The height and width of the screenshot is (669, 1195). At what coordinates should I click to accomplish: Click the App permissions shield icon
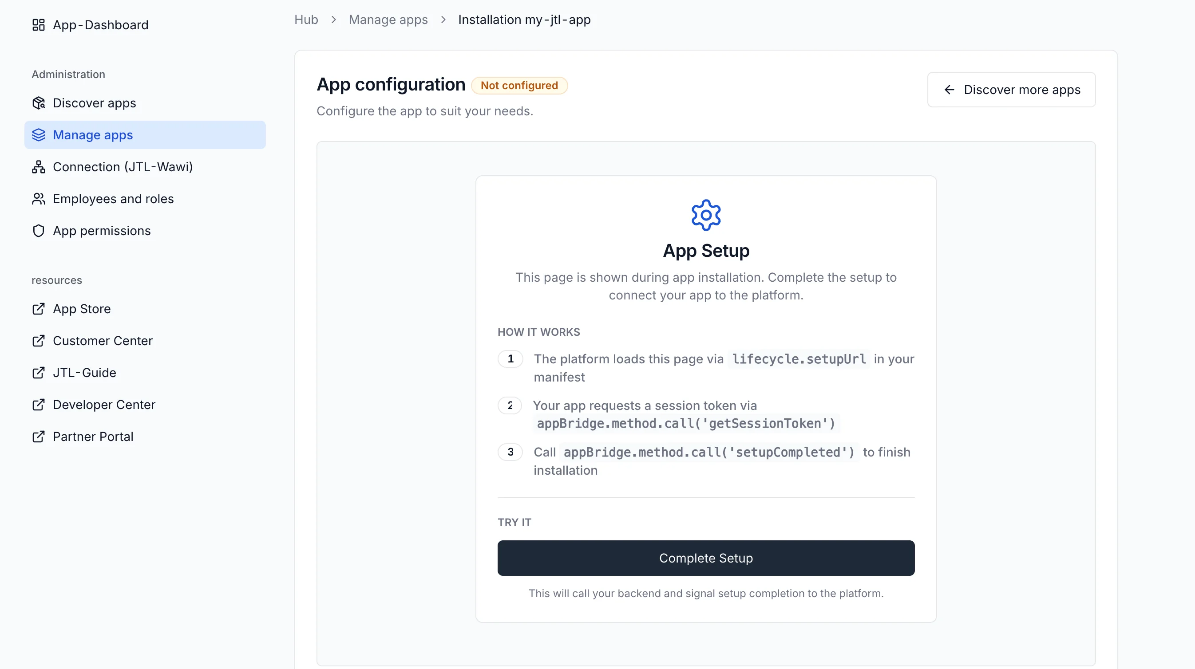(39, 231)
